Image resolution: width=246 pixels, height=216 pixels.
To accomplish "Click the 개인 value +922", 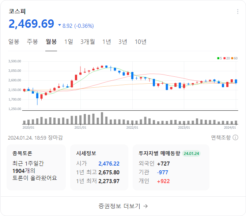I will pos(163,181).
